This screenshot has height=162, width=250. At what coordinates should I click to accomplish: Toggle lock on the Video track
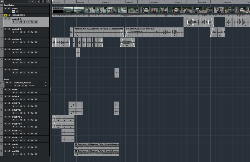point(9,9)
